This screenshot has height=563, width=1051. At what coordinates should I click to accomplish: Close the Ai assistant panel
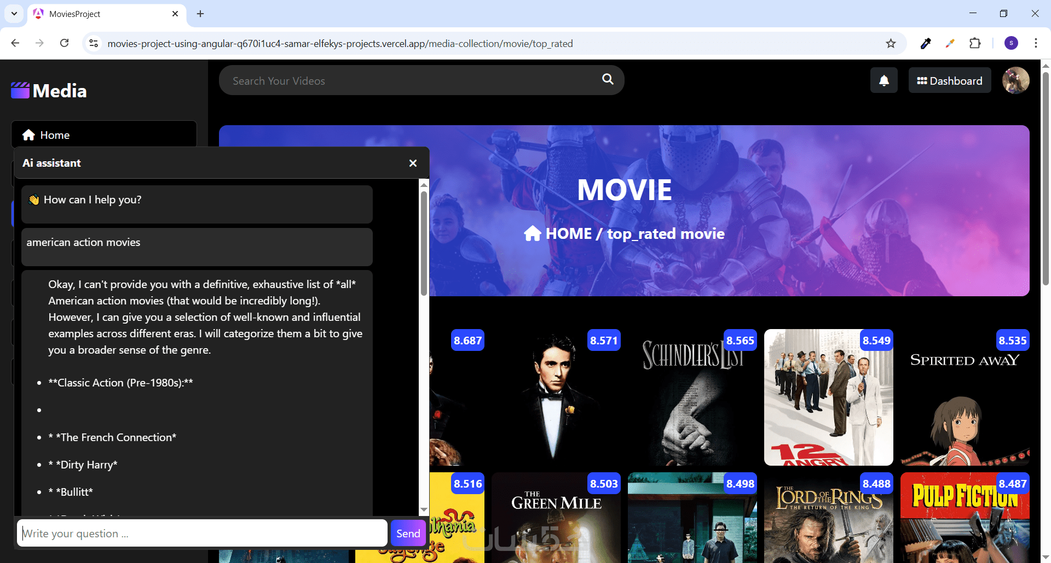(x=413, y=163)
